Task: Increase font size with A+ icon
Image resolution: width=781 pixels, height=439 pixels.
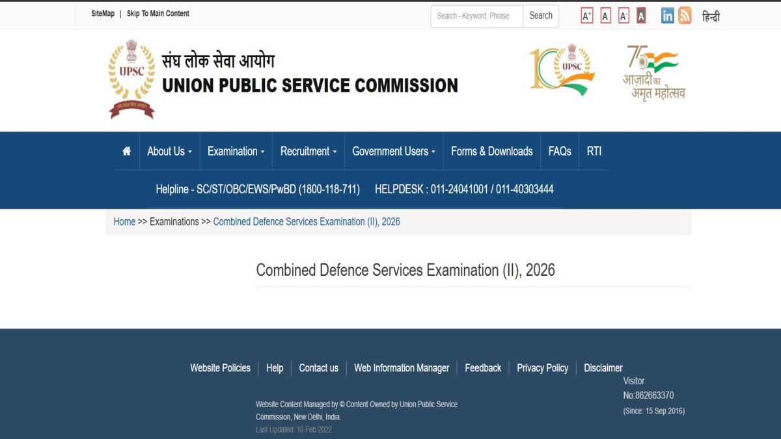Action: 587,16
